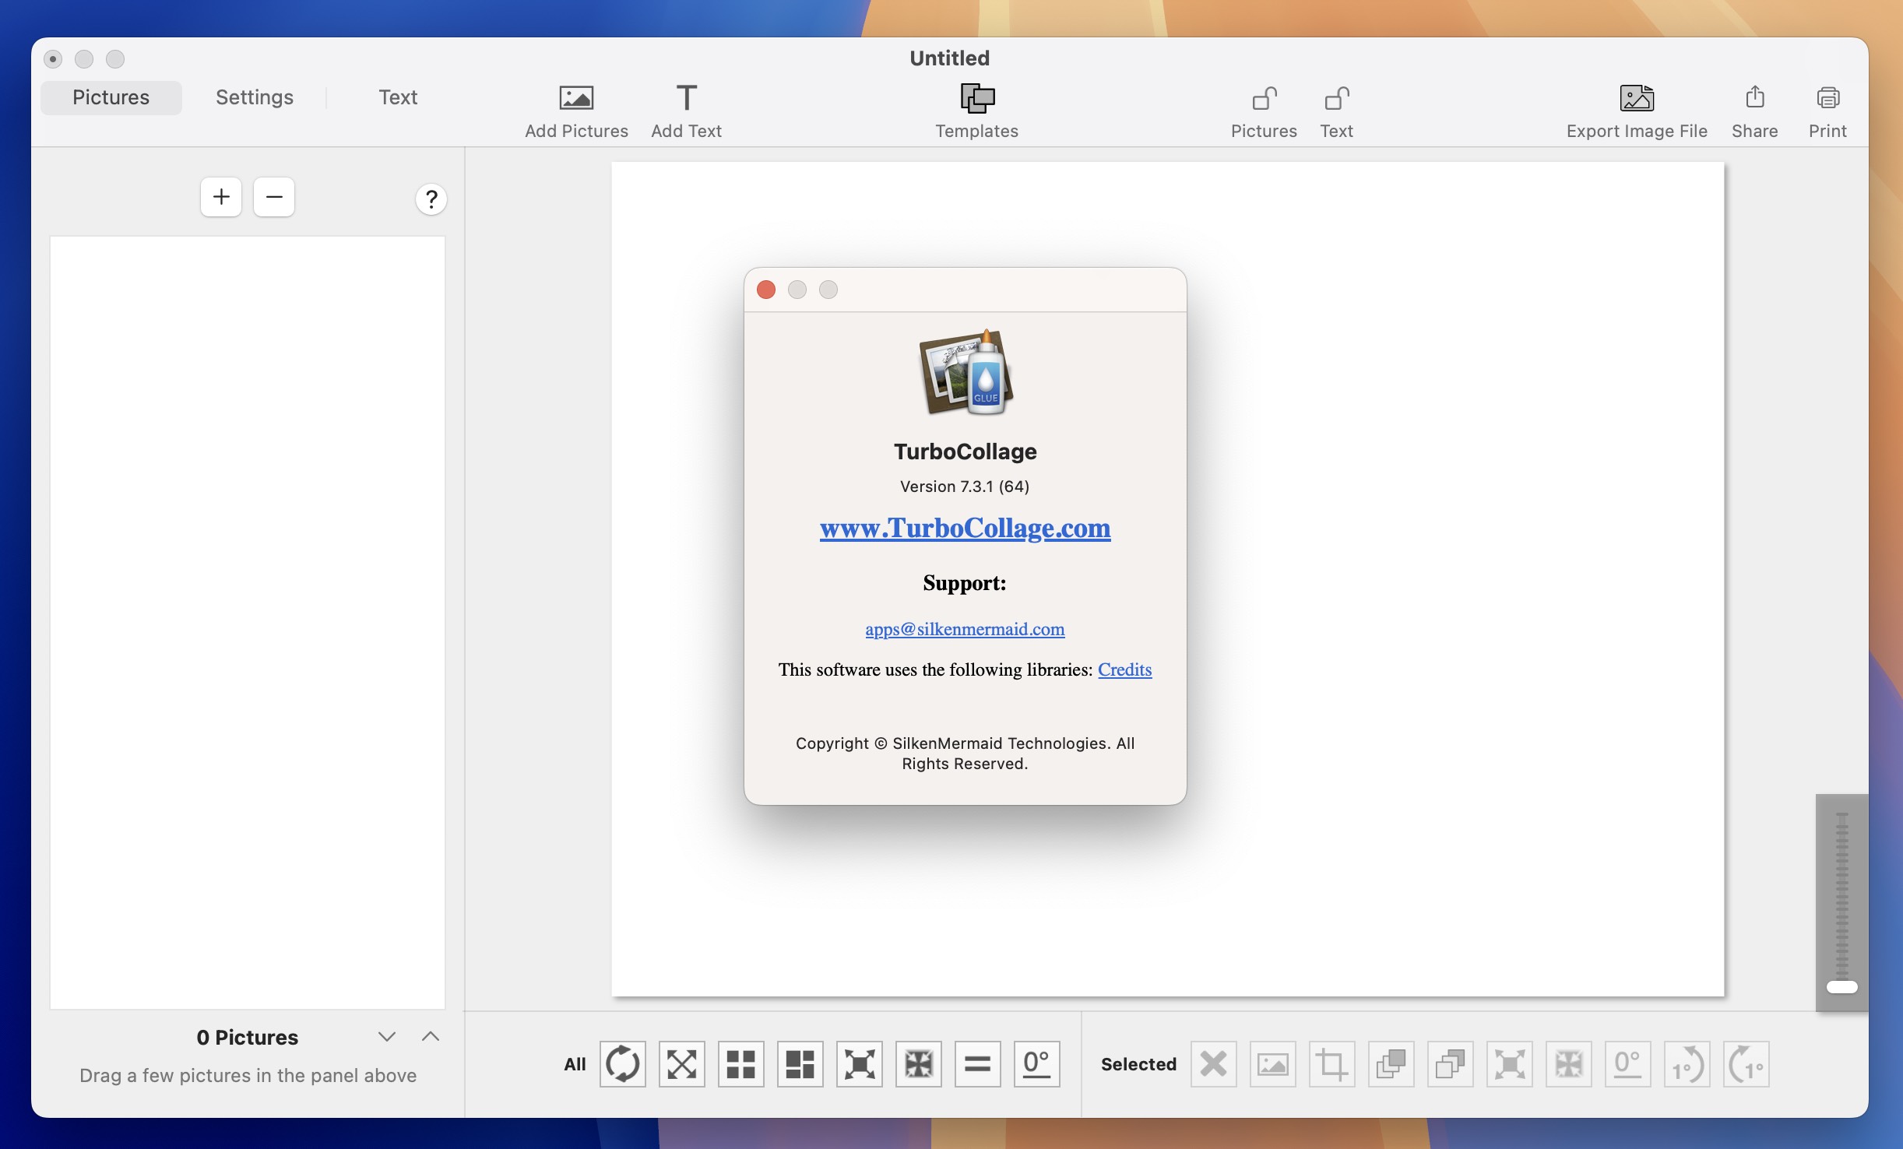Click the All 0° reset rotation icon
The width and height of the screenshot is (1903, 1149).
click(1037, 1063)
